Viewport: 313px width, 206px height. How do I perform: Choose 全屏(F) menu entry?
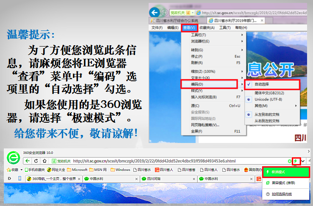[x=213, y=131]
